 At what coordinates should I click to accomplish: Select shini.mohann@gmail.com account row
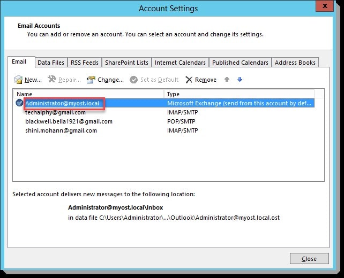(165, 130)
